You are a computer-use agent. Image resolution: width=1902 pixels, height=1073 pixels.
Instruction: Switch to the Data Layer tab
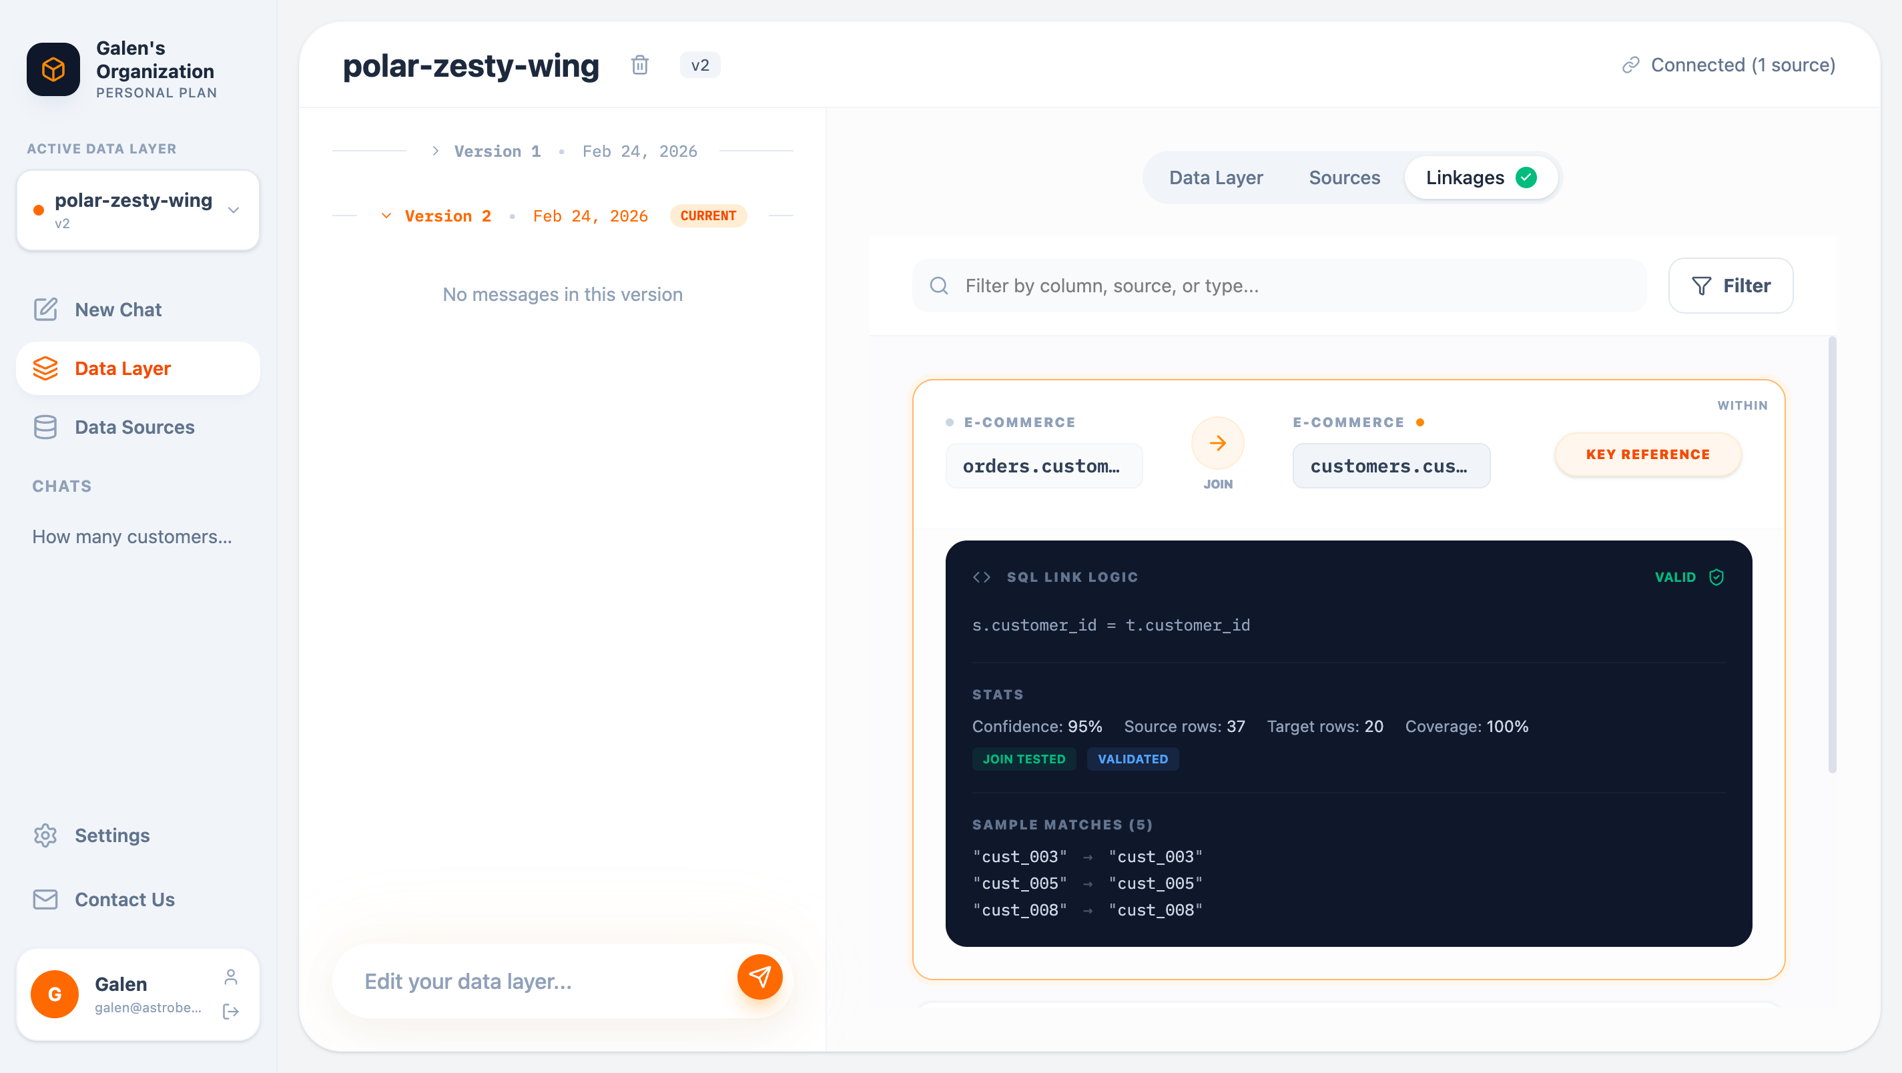1215,177
